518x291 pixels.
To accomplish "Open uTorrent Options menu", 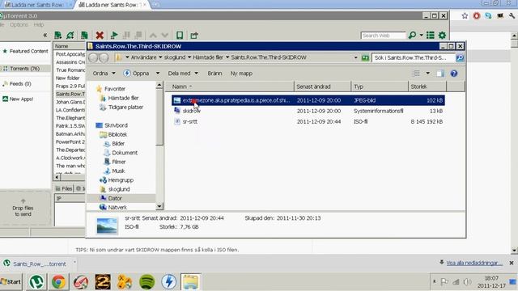I will point(19,25).
